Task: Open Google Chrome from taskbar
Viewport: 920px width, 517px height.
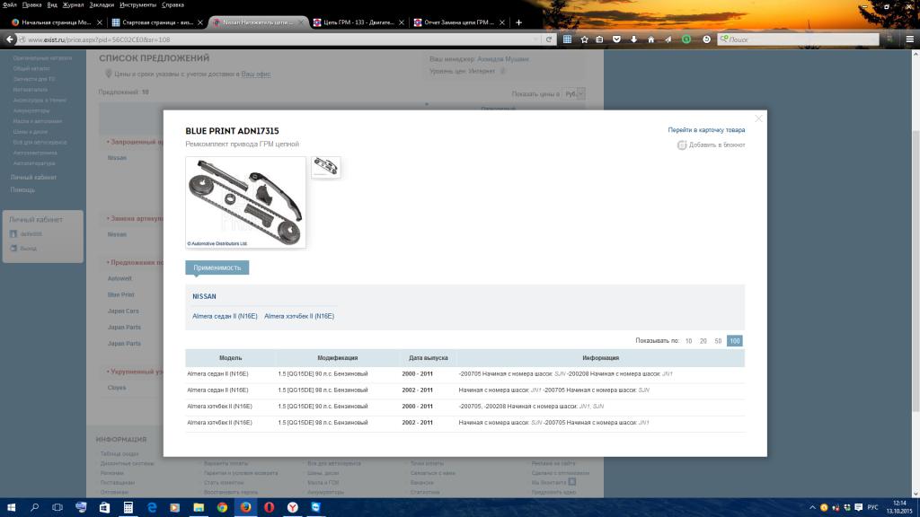Action: point(223,507)
